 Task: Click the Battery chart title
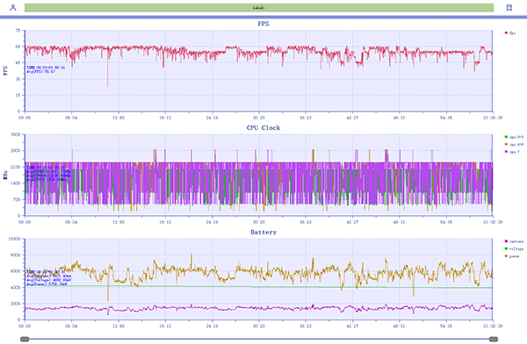(x=263, y=233)
